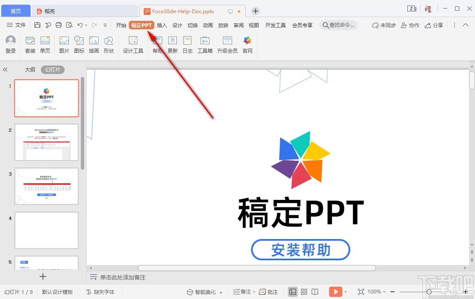
Task: Switch to the 稿定PPT ribbon tab
Action: (x=142, y=25)
